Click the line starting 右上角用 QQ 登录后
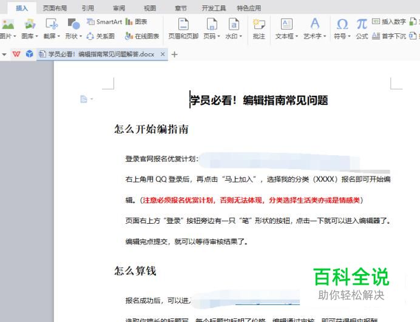The width and height of the screenshot is (420, 322). pos(258,179)
